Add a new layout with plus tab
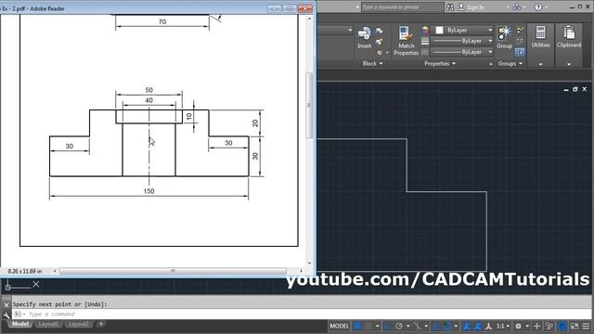Viewport: 594px width, 334px height. (x=101, y=324)
